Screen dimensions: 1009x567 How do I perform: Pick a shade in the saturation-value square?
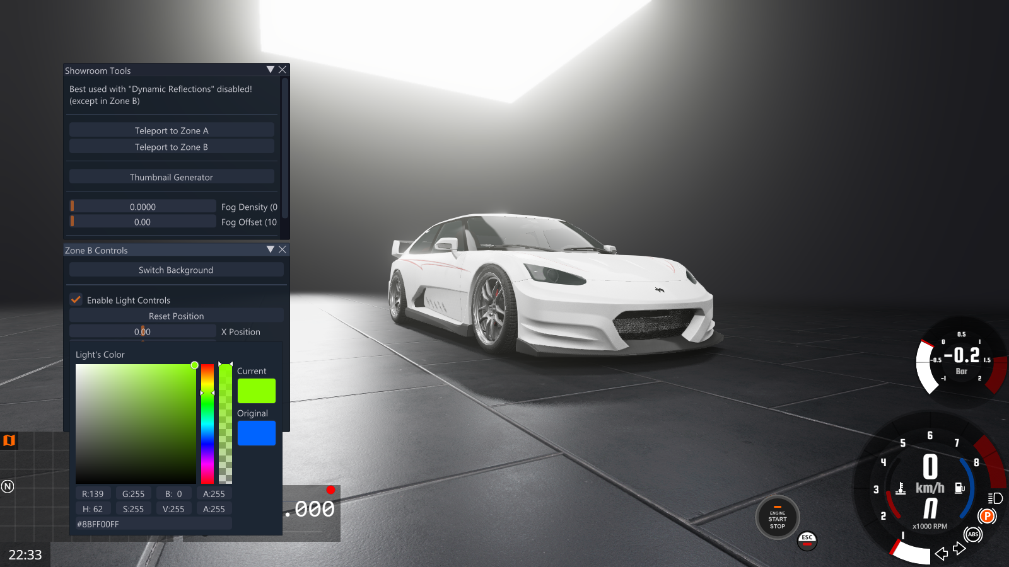coord(136,424)
